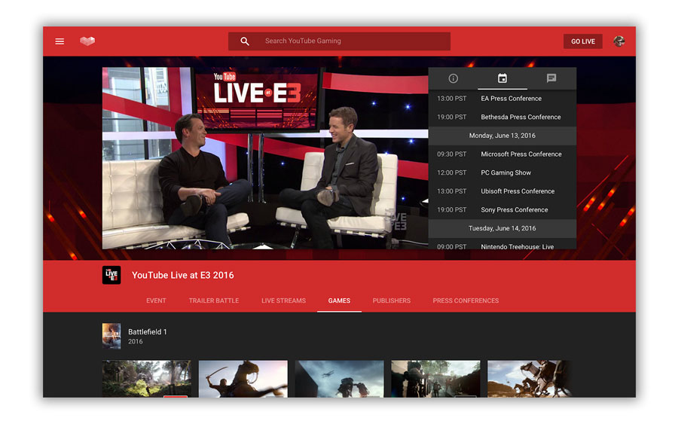Click the 13:00 PST EA time label
678x424 pixels.
coord(452,99)
